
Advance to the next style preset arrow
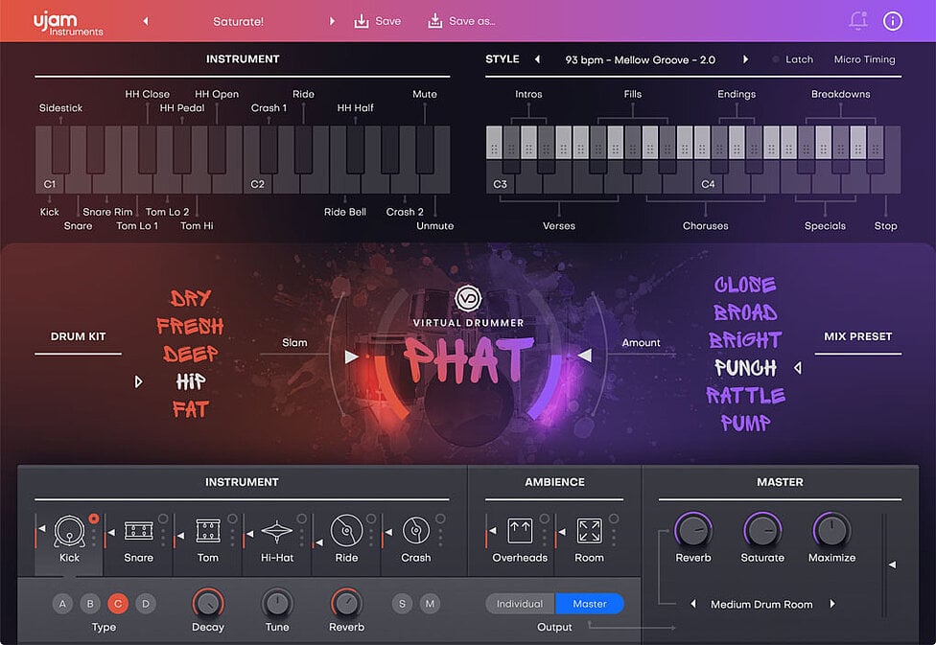point(746,58)
